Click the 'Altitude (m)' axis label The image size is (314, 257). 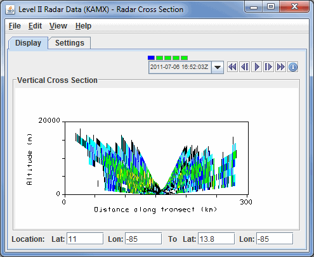29,160
